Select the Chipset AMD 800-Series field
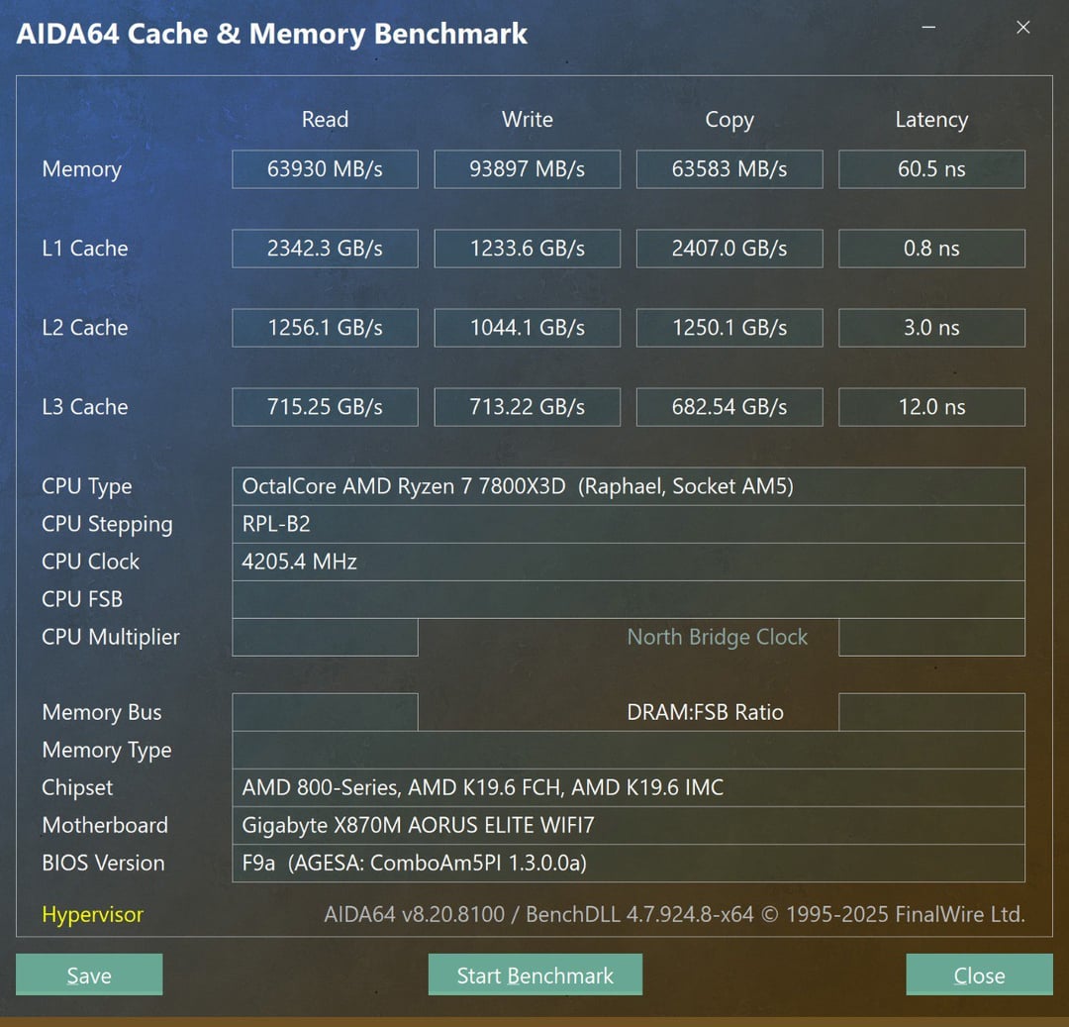The width and height of the screenshot is (1069, 1027). coord(628,787)
